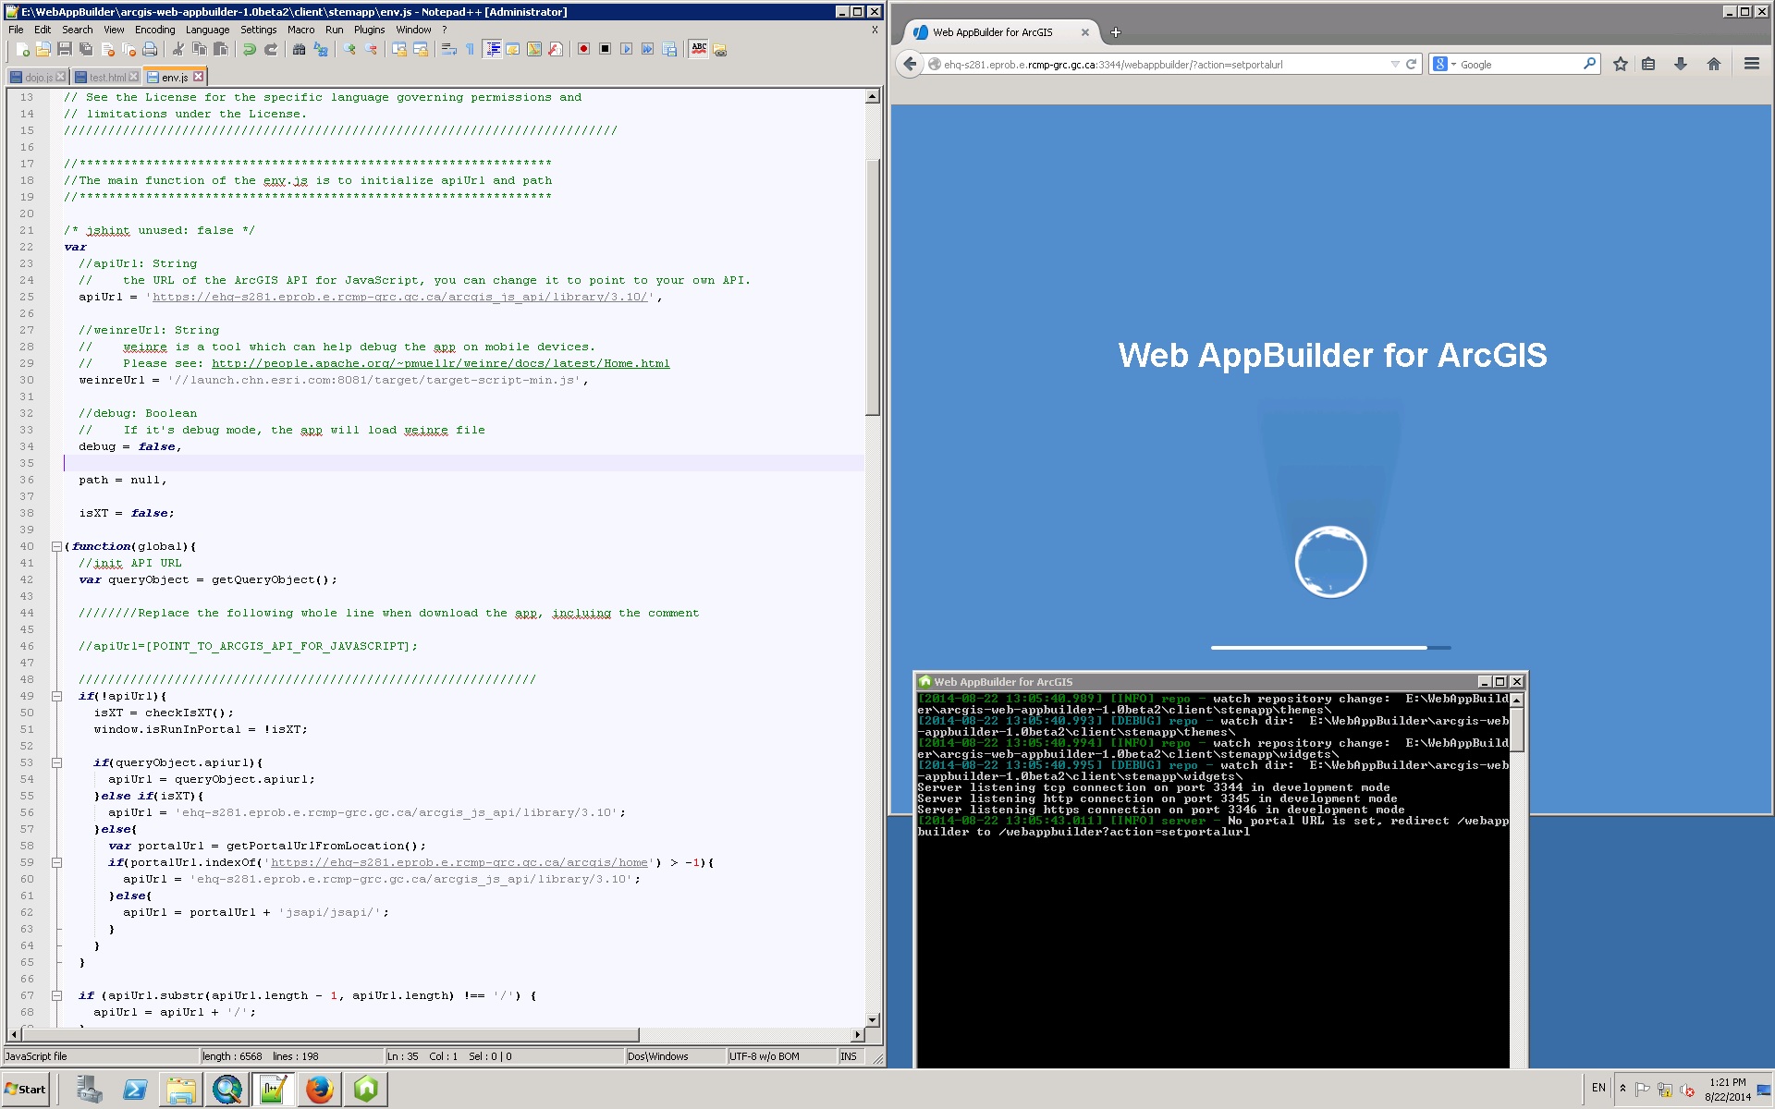Viewport: 1775px width, 1109px height.
Task: Click the Undo toolbar icon
Action: [x=249, y=49]
